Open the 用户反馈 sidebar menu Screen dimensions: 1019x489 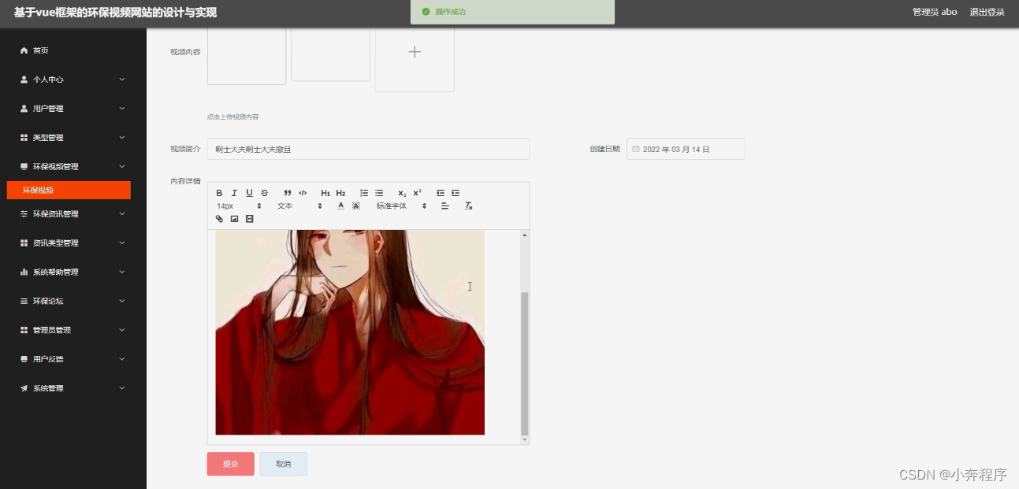(73, 359)
